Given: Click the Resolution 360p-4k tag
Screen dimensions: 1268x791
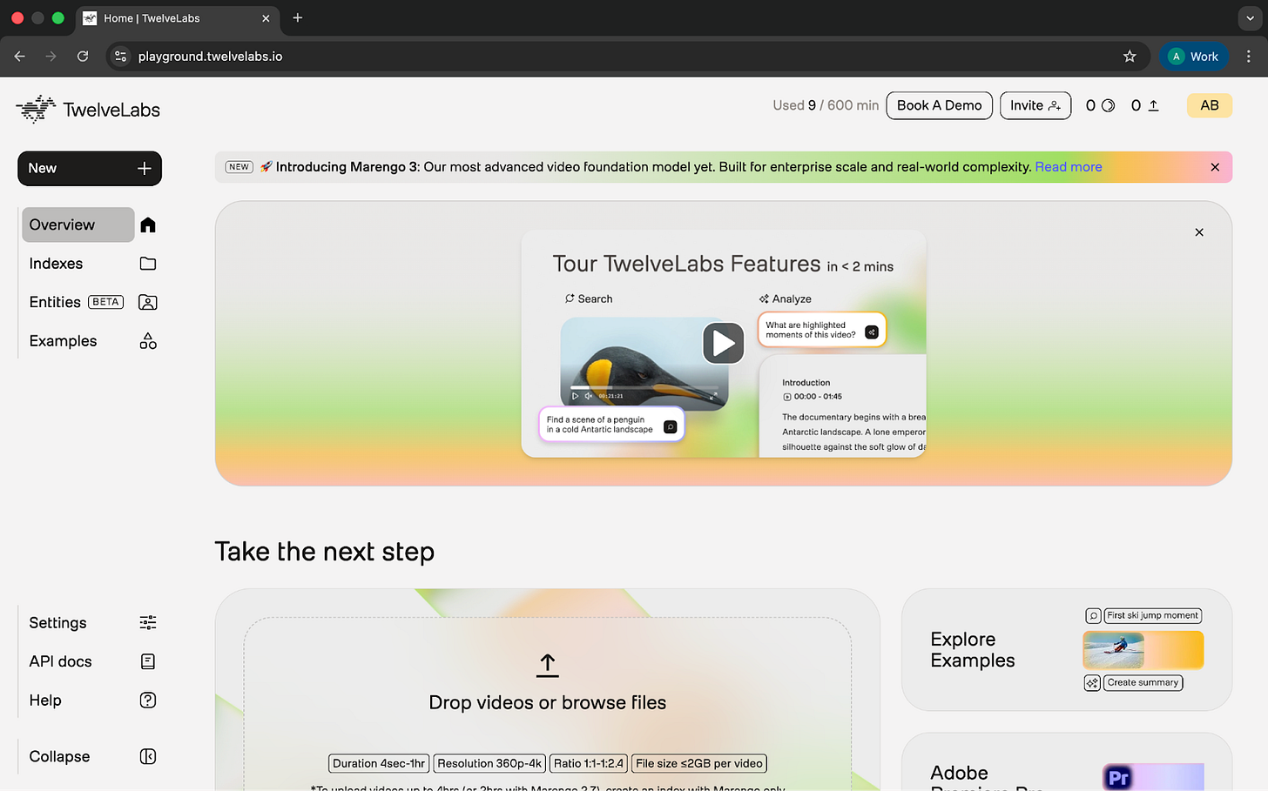Looking at the screenshot, I should point(489,764).
